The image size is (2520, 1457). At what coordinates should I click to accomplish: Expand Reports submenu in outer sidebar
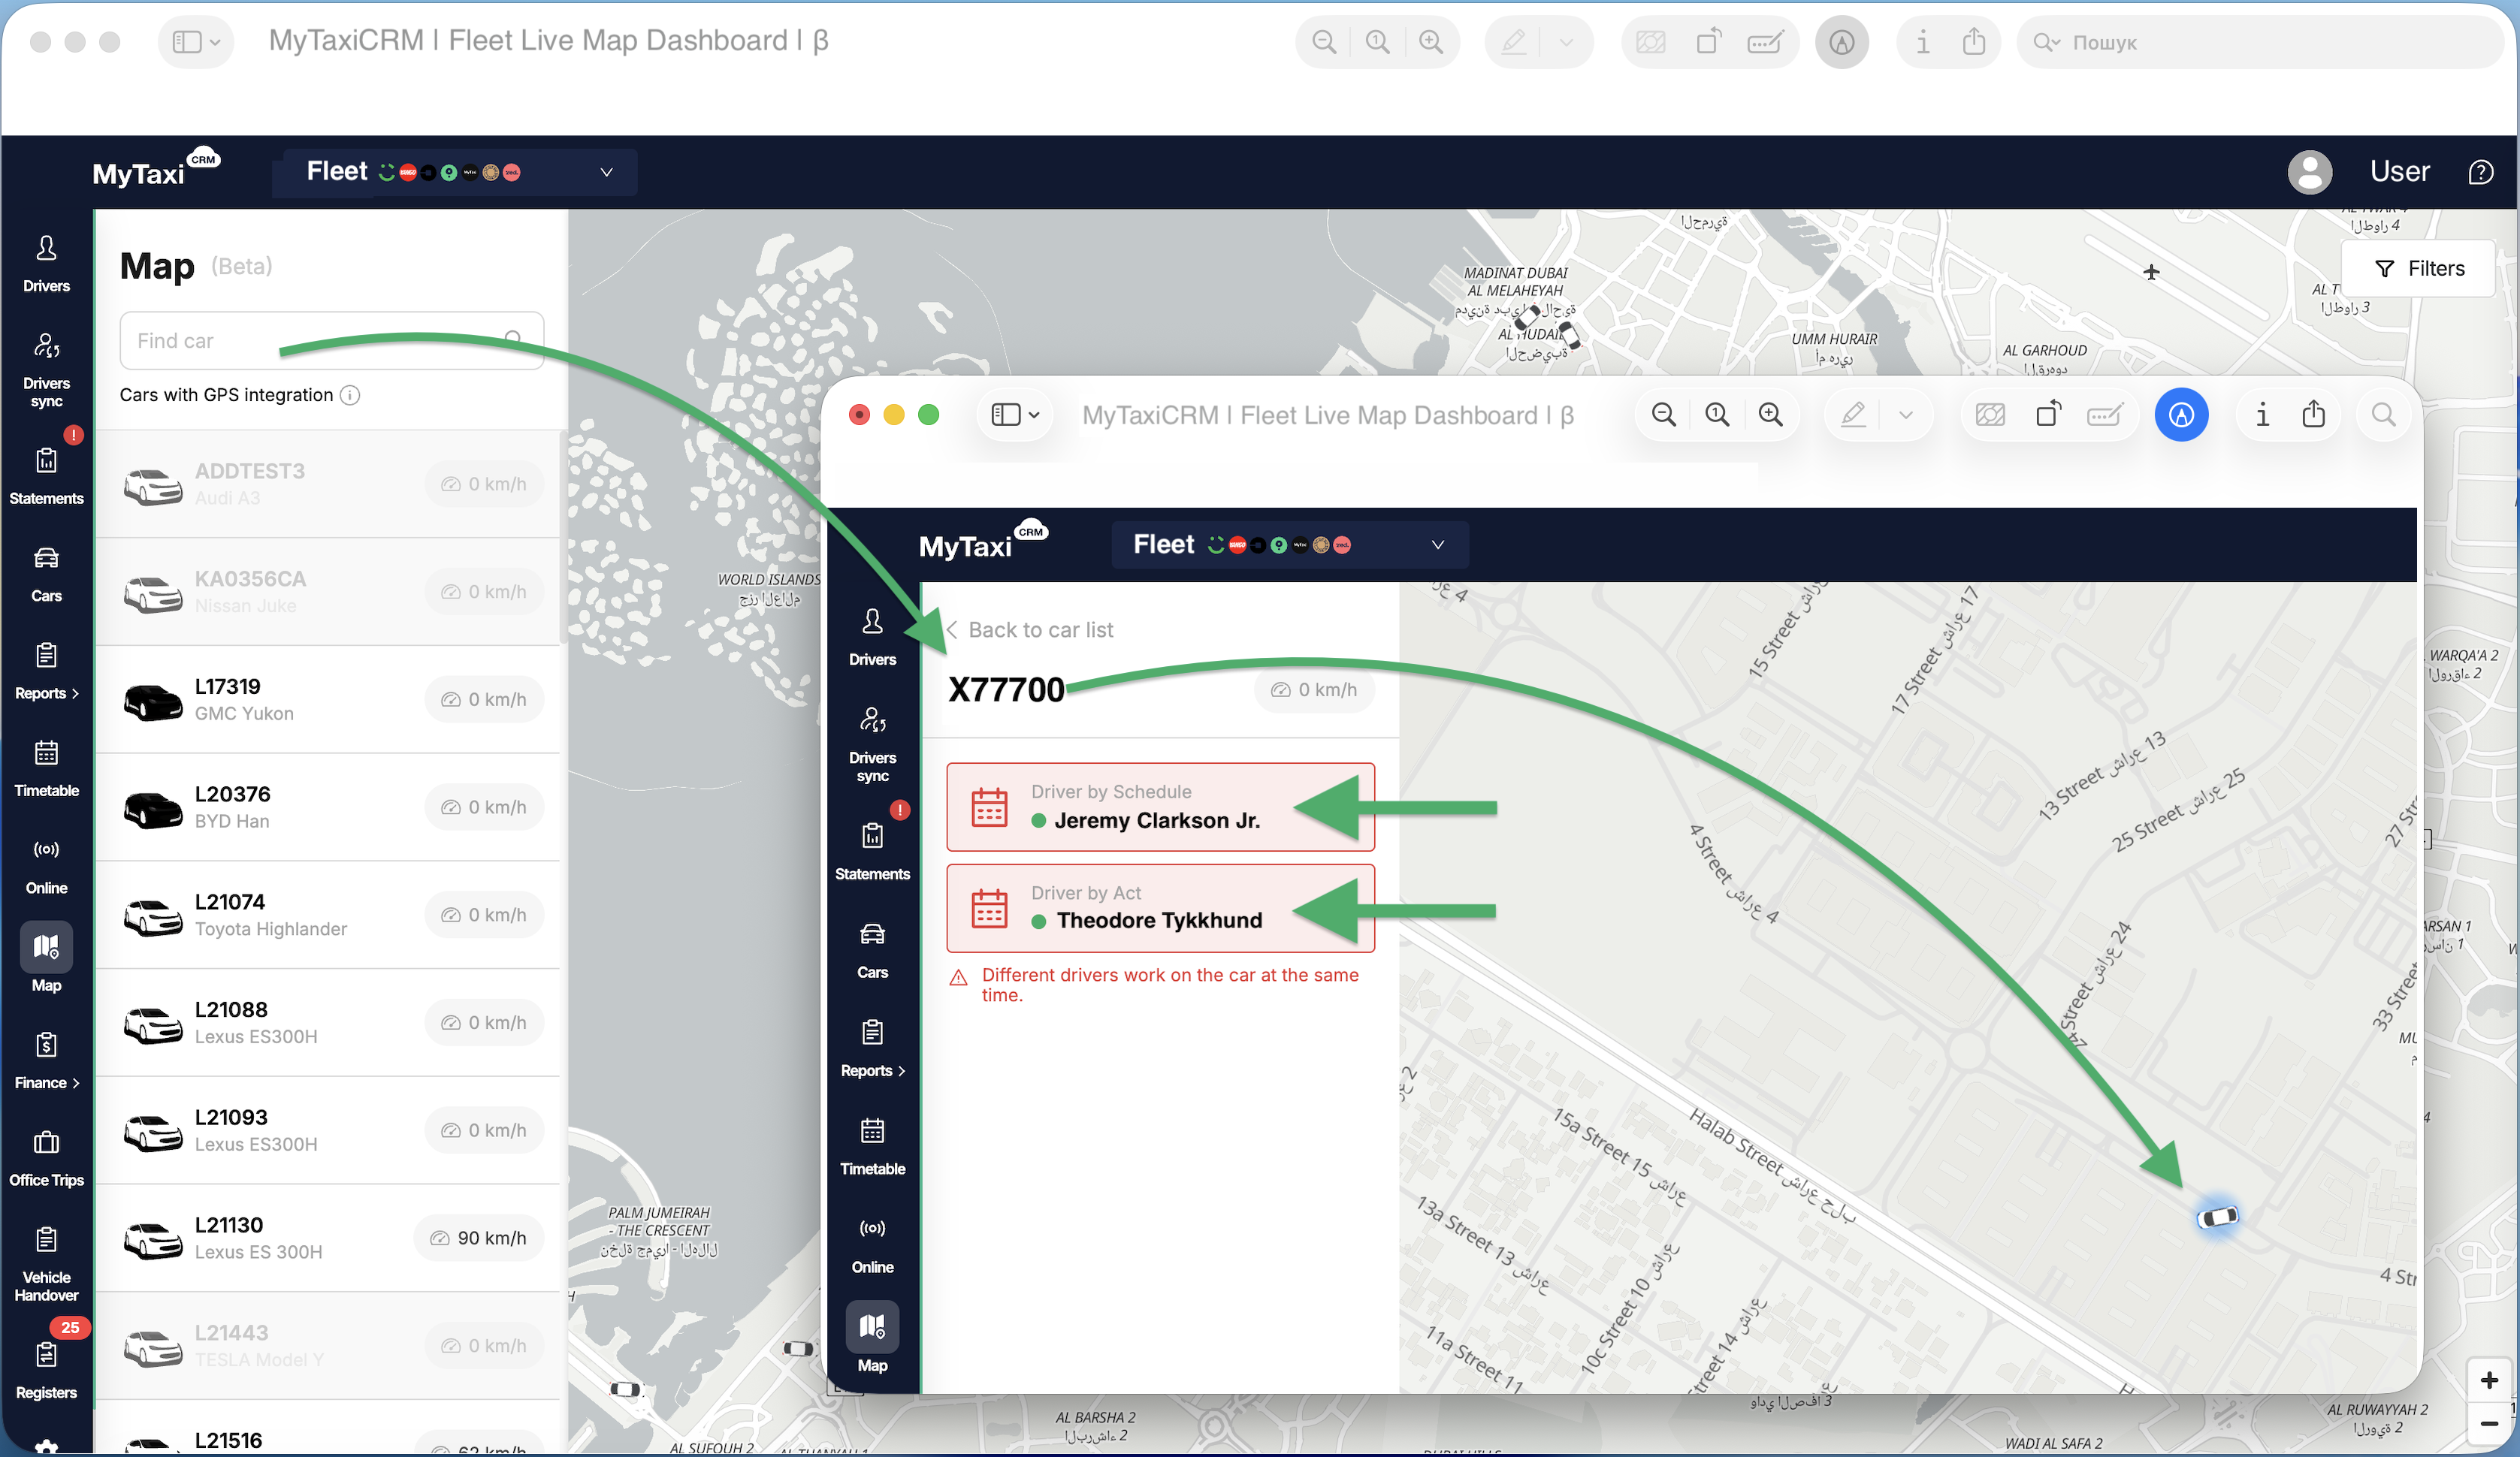[46, 671]
